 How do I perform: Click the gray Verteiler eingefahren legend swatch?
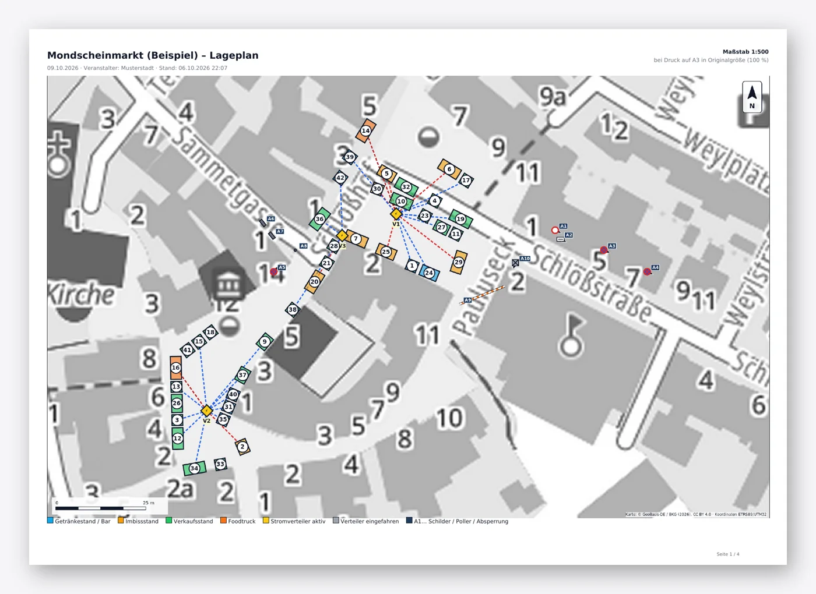click(336, 521)
